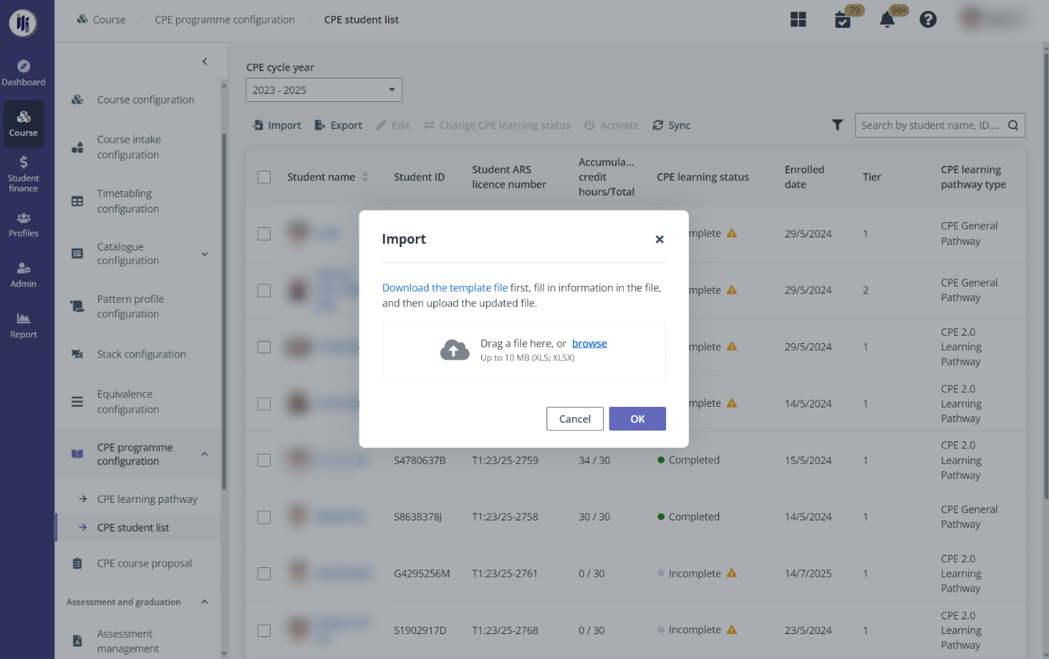
Task: Click the search magnifier icon
Action: point(1013,125)
